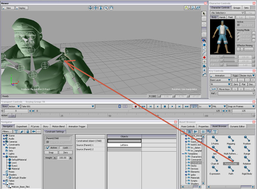Open the Base Layer dropdown
The width and height of the screenshot is (257, 189).
coord(220,80)
